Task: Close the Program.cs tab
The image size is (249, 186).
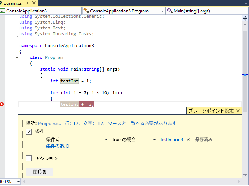Action: pyautogui.click(x=34, y=3)
